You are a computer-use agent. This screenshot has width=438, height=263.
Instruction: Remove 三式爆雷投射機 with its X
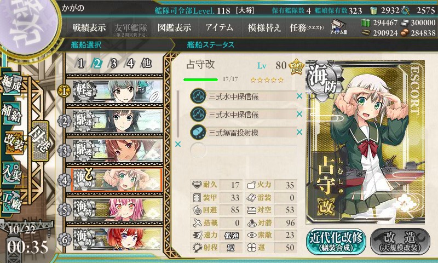point(299,132)
